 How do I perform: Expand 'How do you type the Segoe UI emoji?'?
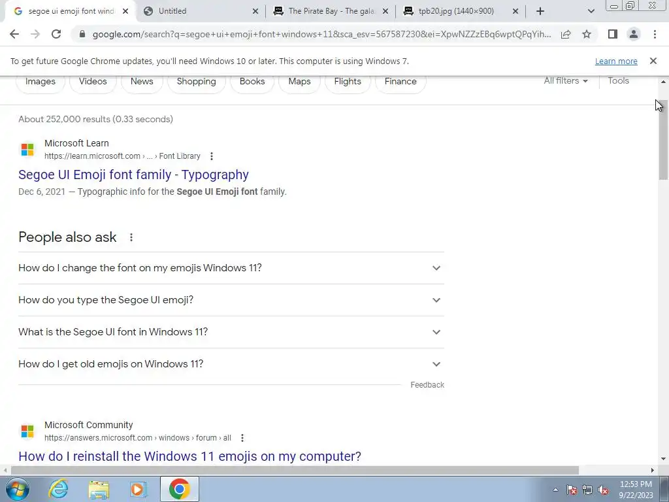pos(231,300)
